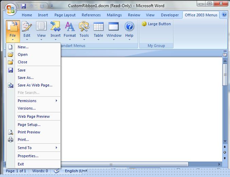Click Page: 1 of 1 in status bar
Viewport: 230px width, 177px height.
click(16, 171)
